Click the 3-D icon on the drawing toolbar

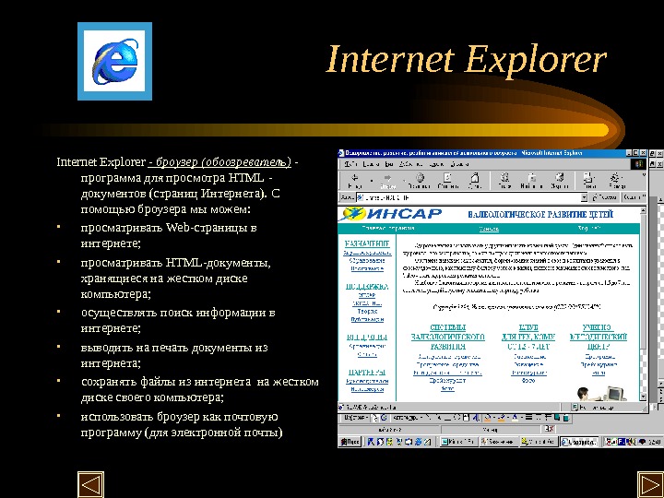(x=565, y=418)
